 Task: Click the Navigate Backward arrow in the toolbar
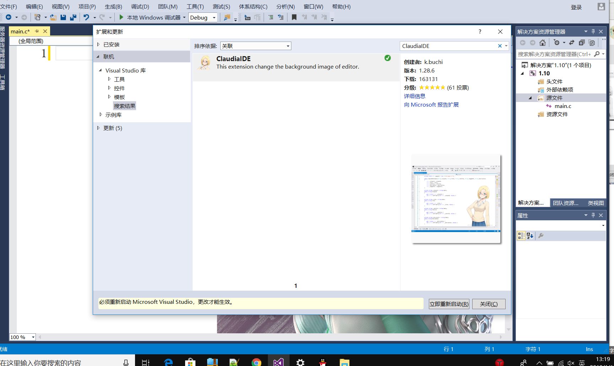click(x=9, y=17)
